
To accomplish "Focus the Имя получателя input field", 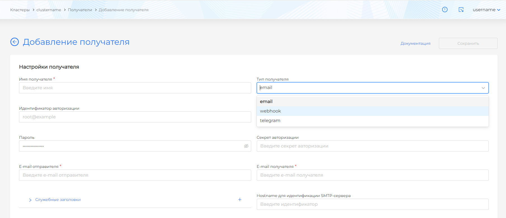I will (135, 88).
